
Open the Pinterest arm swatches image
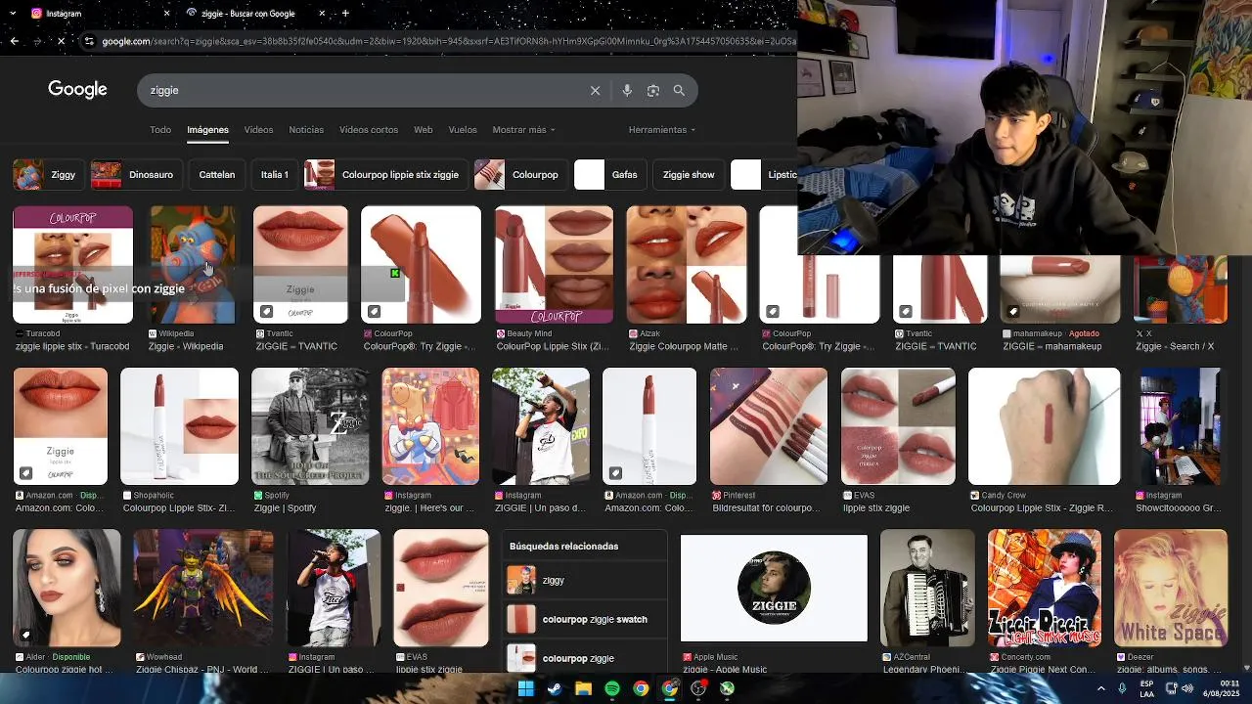[x=768, y=426]
